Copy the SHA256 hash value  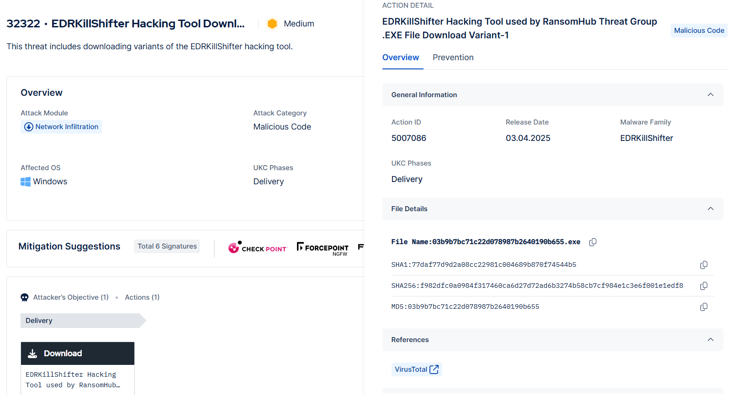click(704, 286)
